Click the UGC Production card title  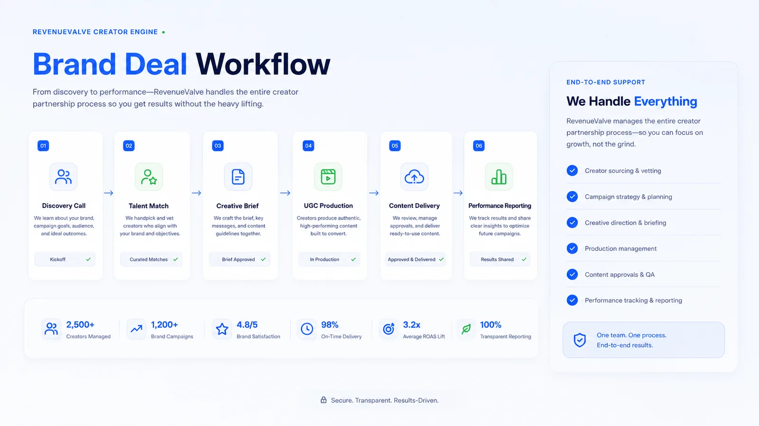[x=328, y=206]
